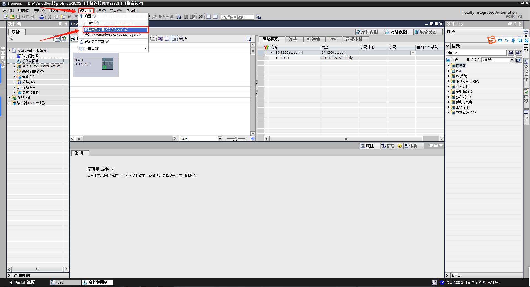530x287 pixels.
Task: Expand the 未分组的设备 tree node
Action: tap(14, 72)
